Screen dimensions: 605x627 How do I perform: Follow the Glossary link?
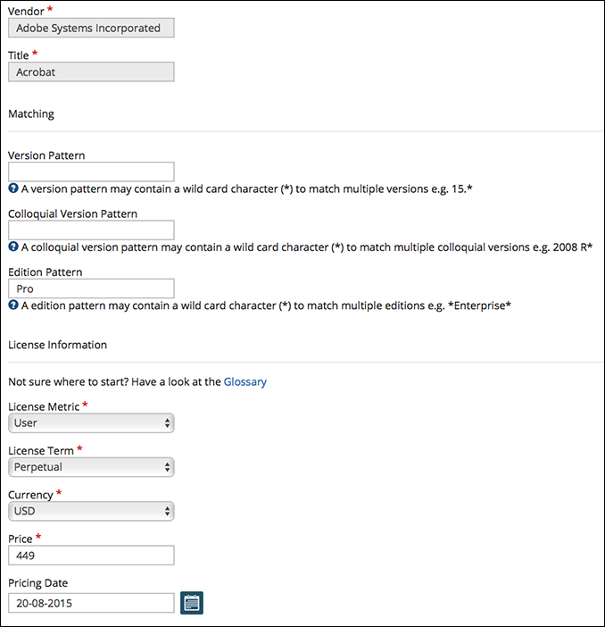[244, 381]
